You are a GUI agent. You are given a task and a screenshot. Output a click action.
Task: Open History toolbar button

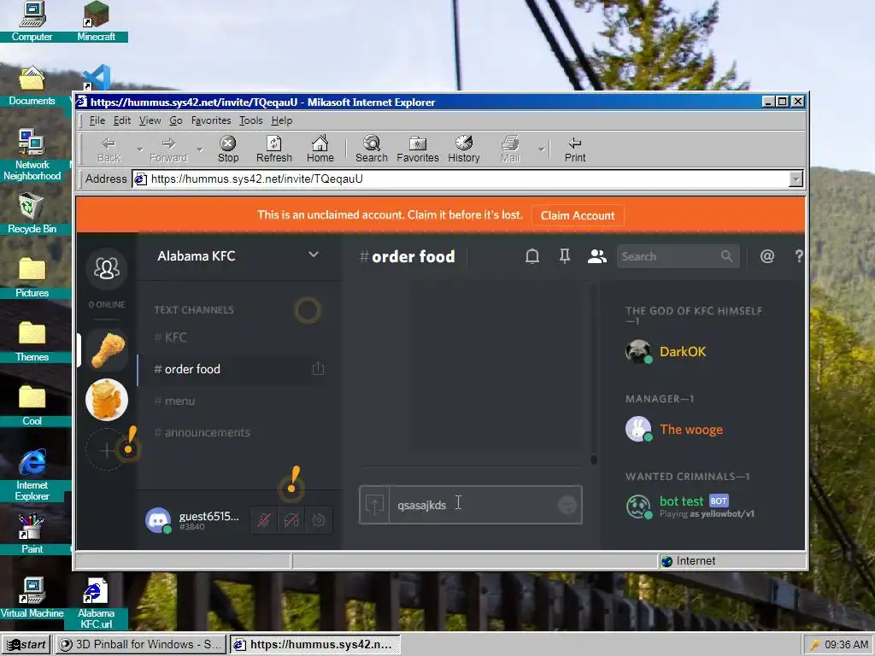tap(464, 149)
